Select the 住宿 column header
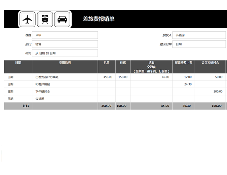The width and height of the screenshot is (227, 175). click(x=123, y=67)
